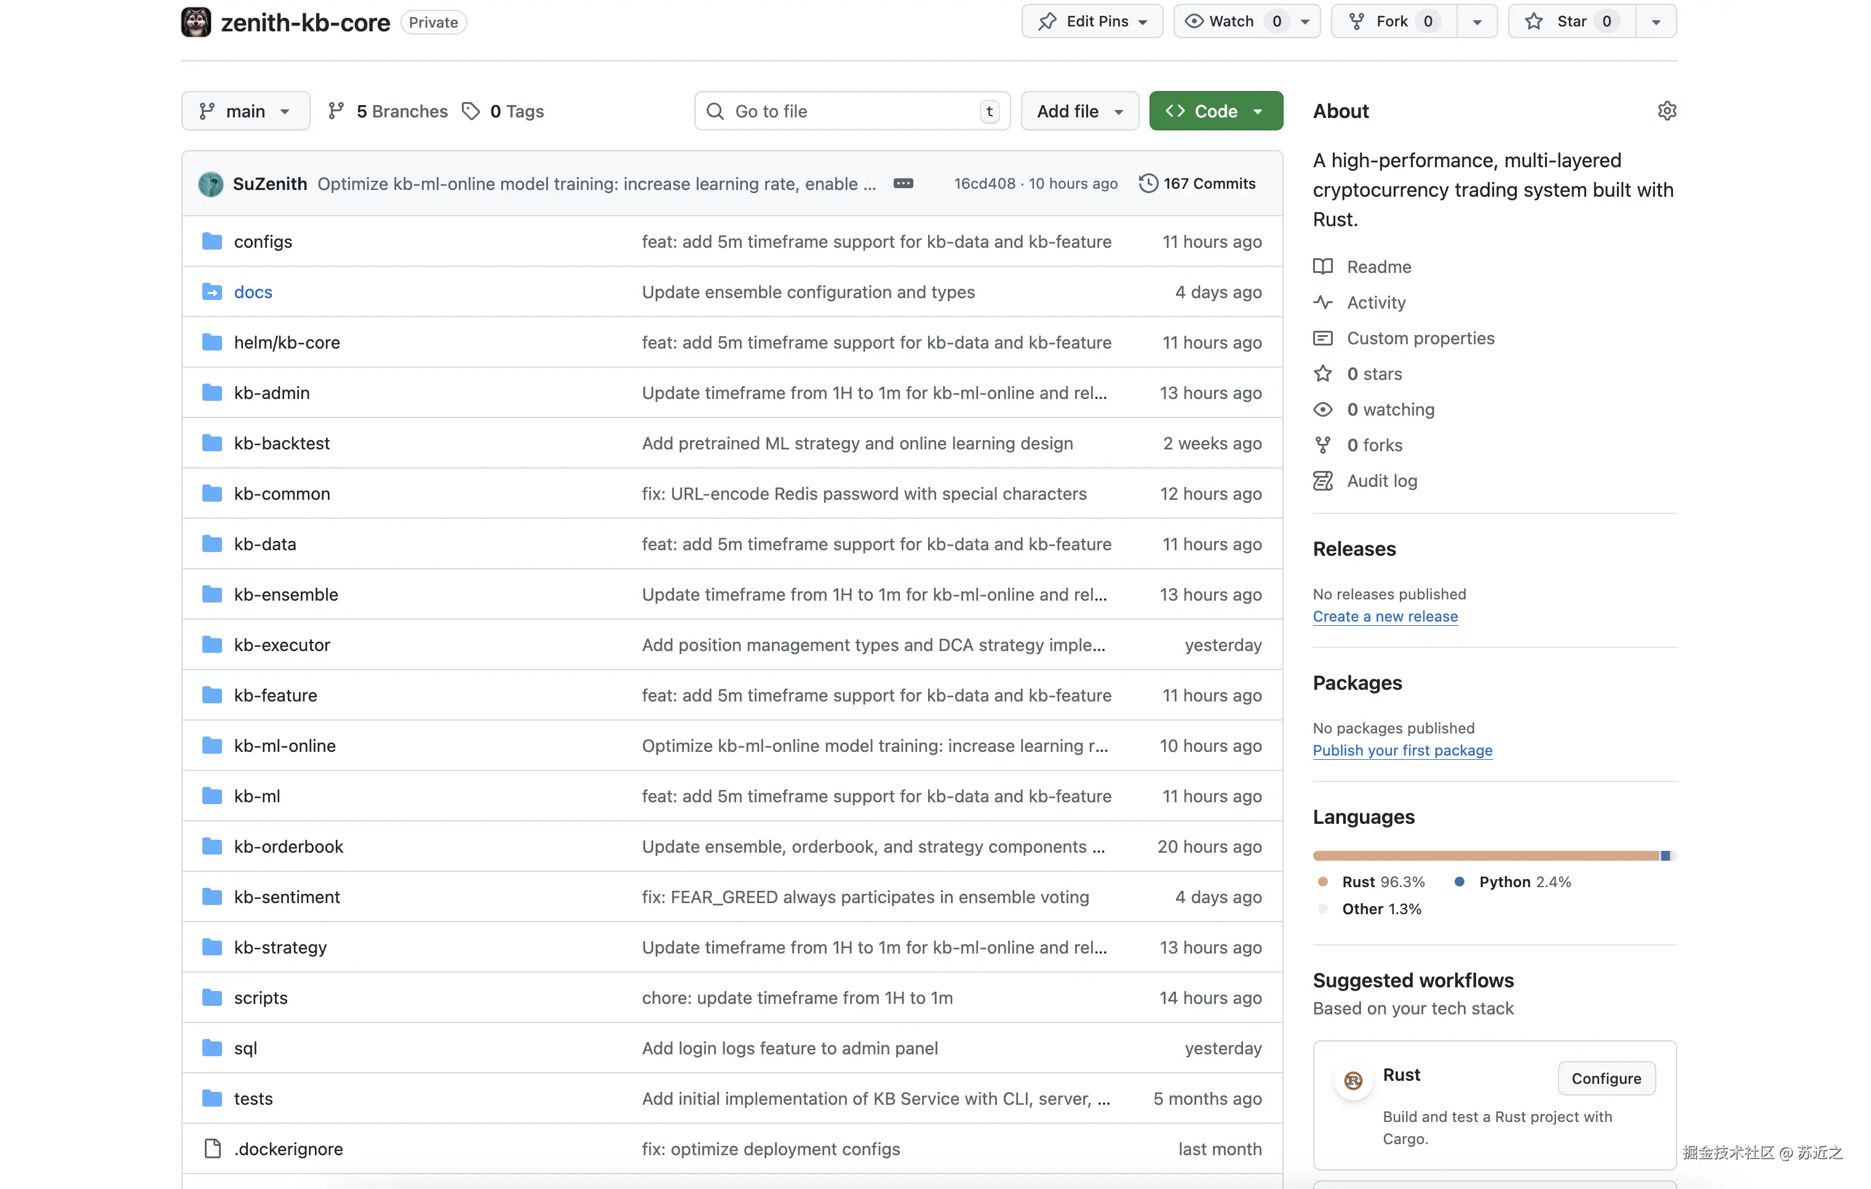This screenshot has height=1189, width=1871.
Task: Open the .dockerignore file icon
Action: [212, 1148]
